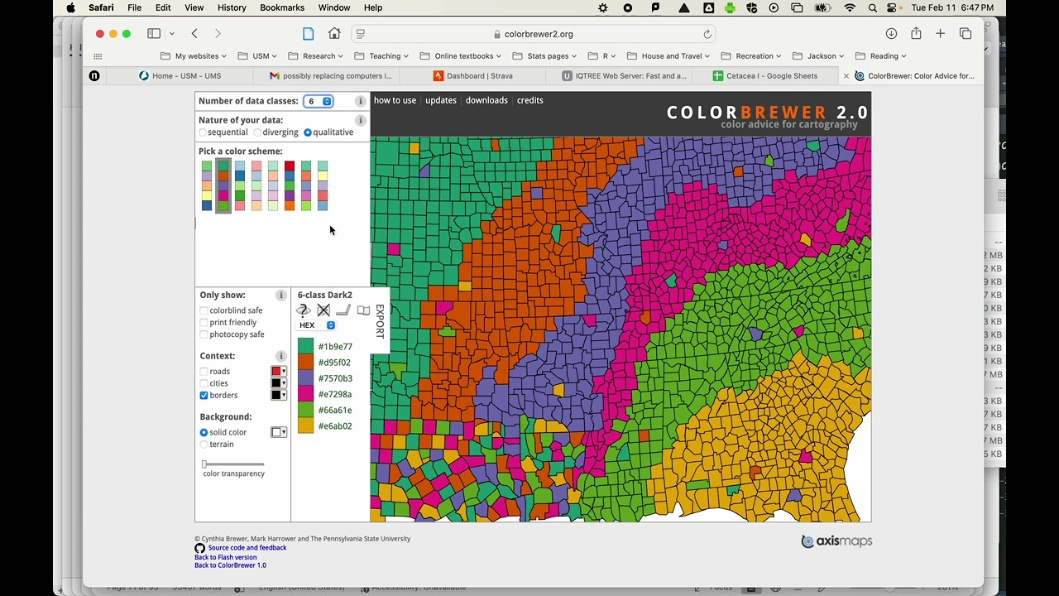
Task: Click the Spotlight search icon in menu bar
Action: click(x=872, y=7)
